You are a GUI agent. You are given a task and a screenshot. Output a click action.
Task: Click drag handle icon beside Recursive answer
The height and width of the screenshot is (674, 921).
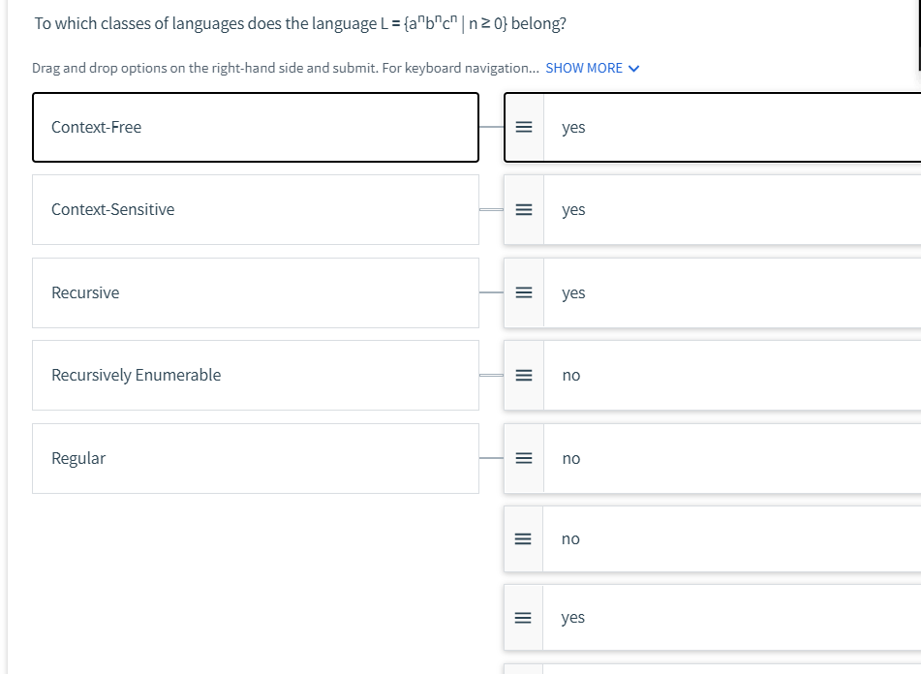pos(523,292)
